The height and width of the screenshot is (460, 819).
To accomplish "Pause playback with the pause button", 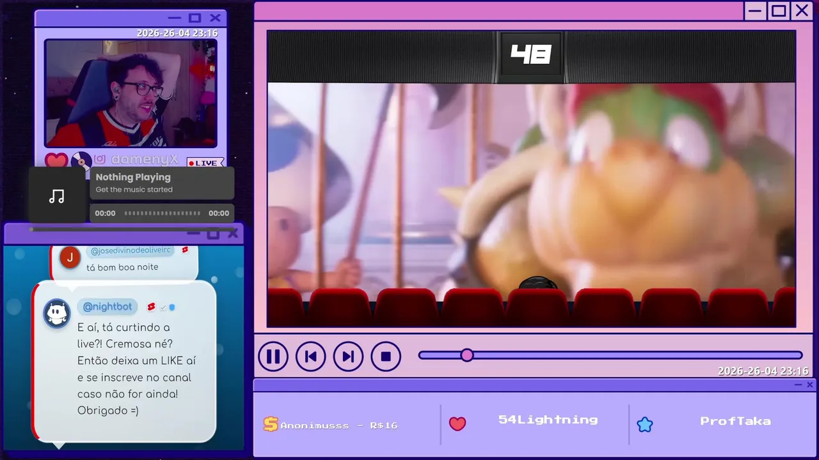I will [x=273, y=356].
